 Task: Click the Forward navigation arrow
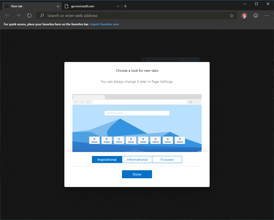[x=18, y=15]
